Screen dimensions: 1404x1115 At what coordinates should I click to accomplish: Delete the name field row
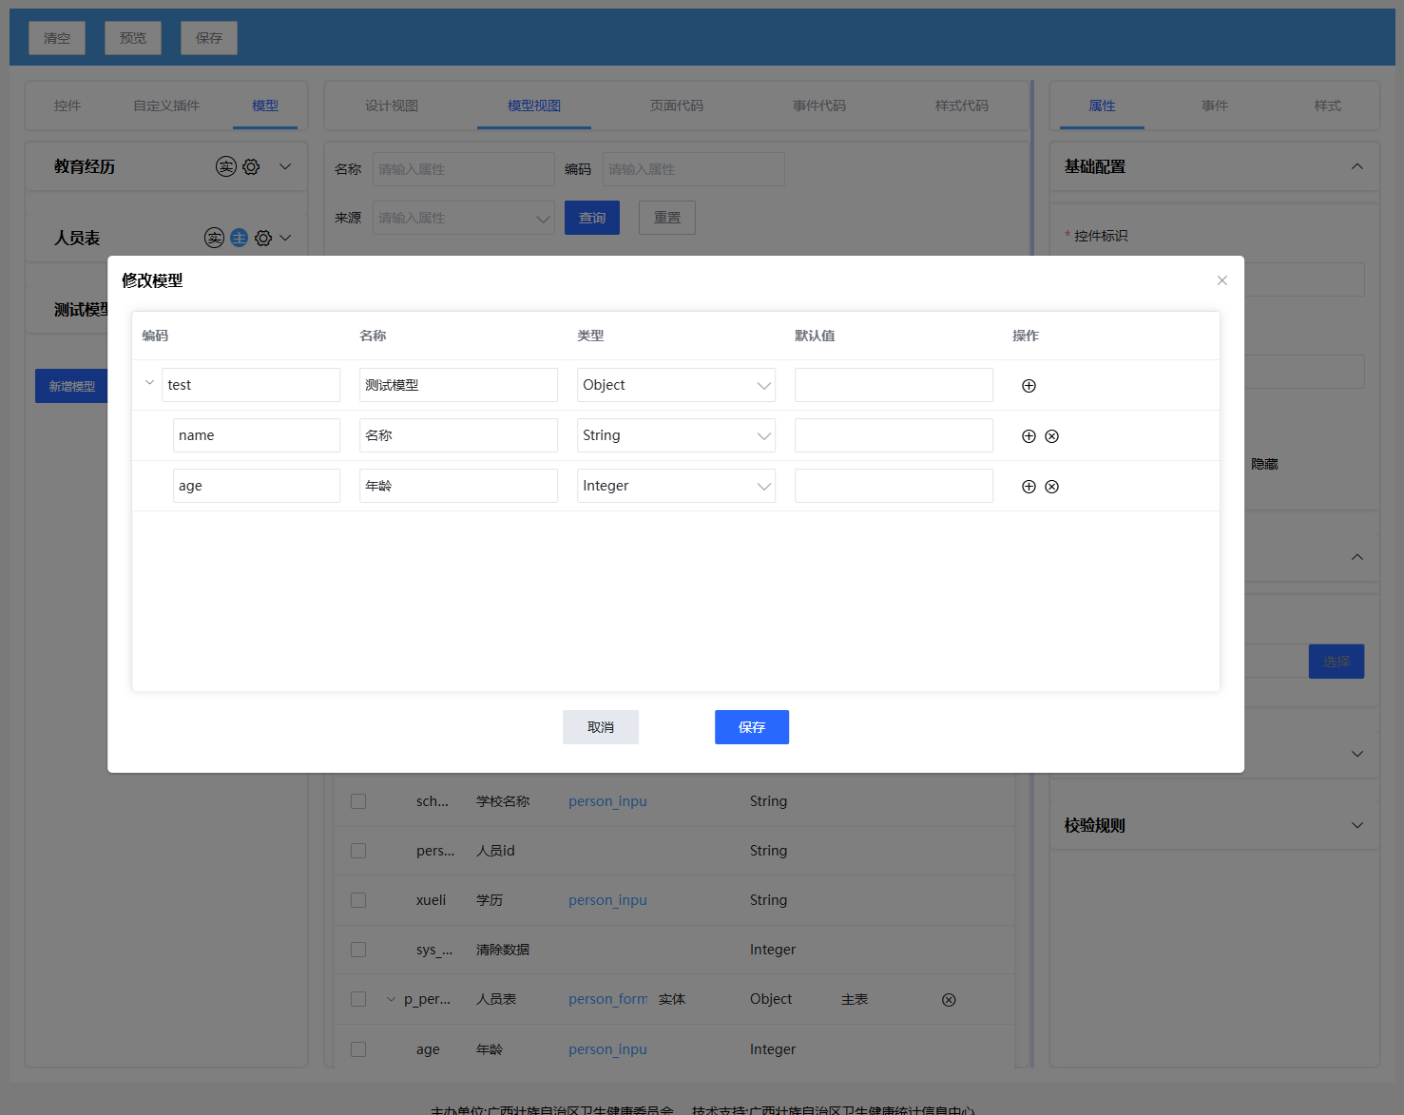1051,436
